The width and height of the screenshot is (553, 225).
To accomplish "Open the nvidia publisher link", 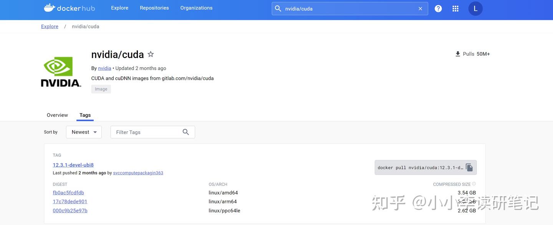I will [104, 68].
